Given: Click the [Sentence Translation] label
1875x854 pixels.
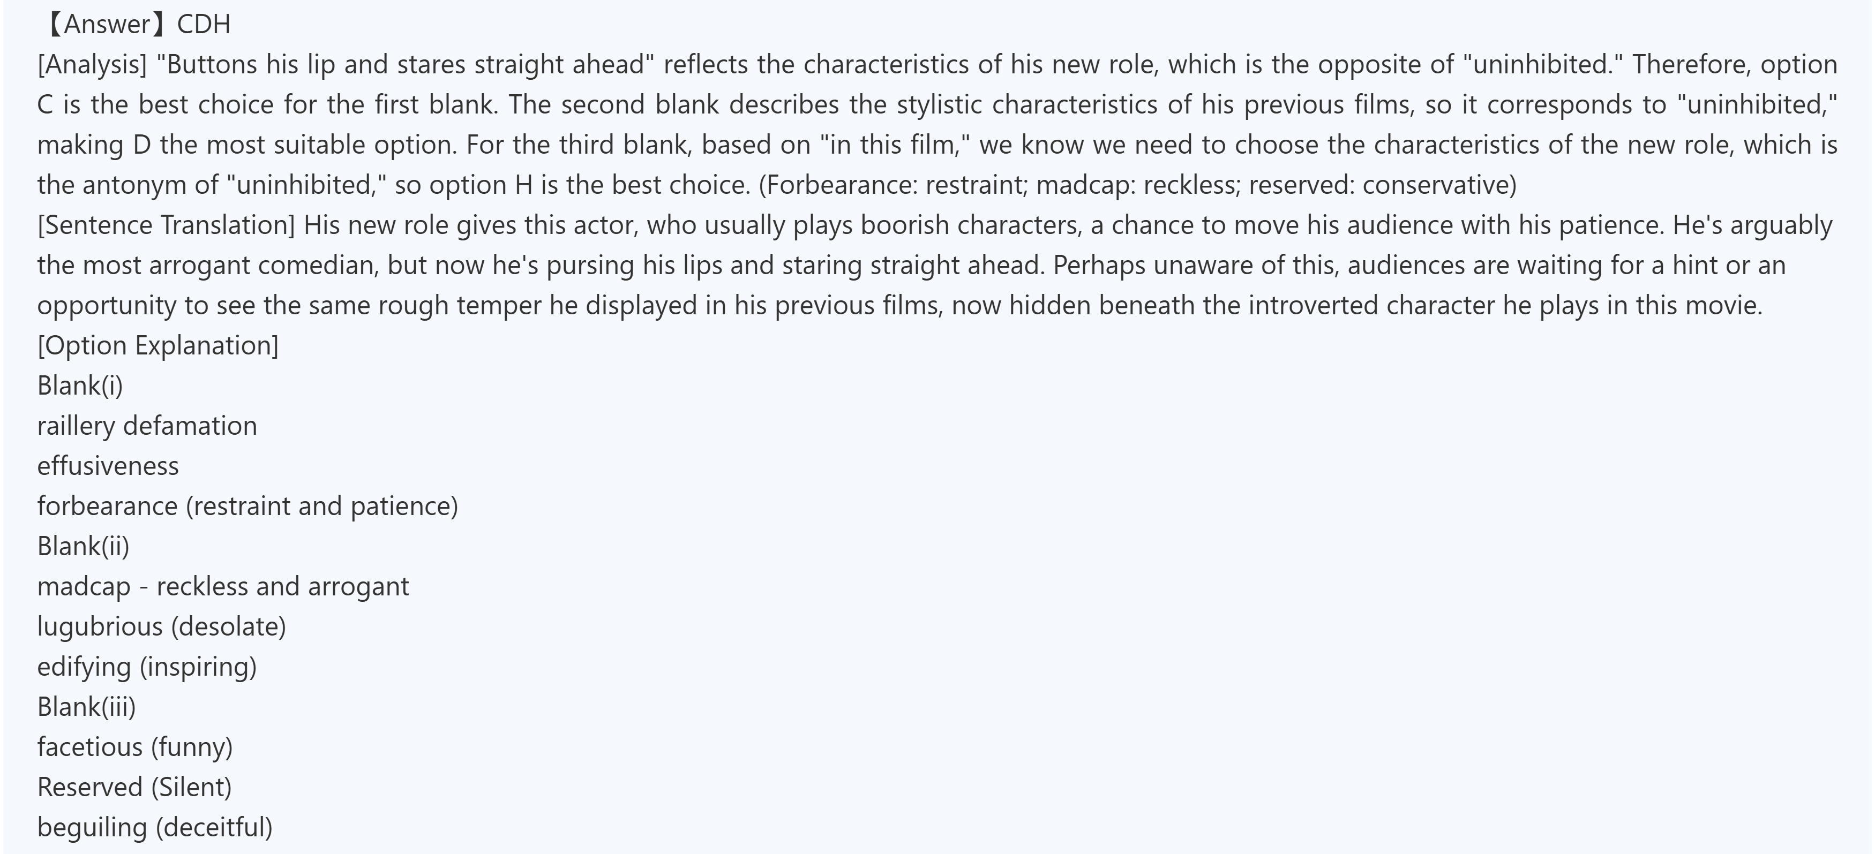Looking at the screenshot, I should pos(166,225).
